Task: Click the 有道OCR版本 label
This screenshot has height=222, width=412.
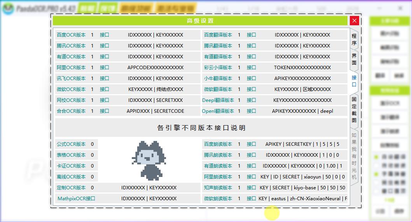Action: (71, 56)
